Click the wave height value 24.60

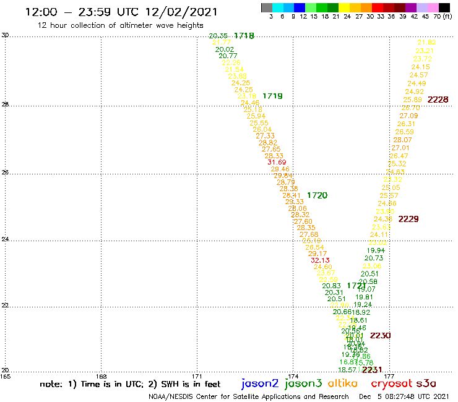pyautogui.click(x=322, y=267)
